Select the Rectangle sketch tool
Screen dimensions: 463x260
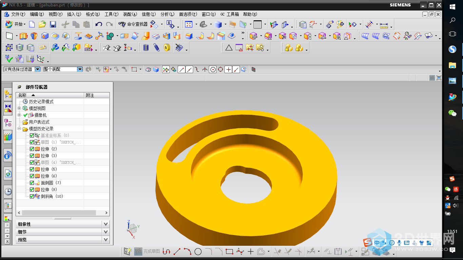pos(229,252)
